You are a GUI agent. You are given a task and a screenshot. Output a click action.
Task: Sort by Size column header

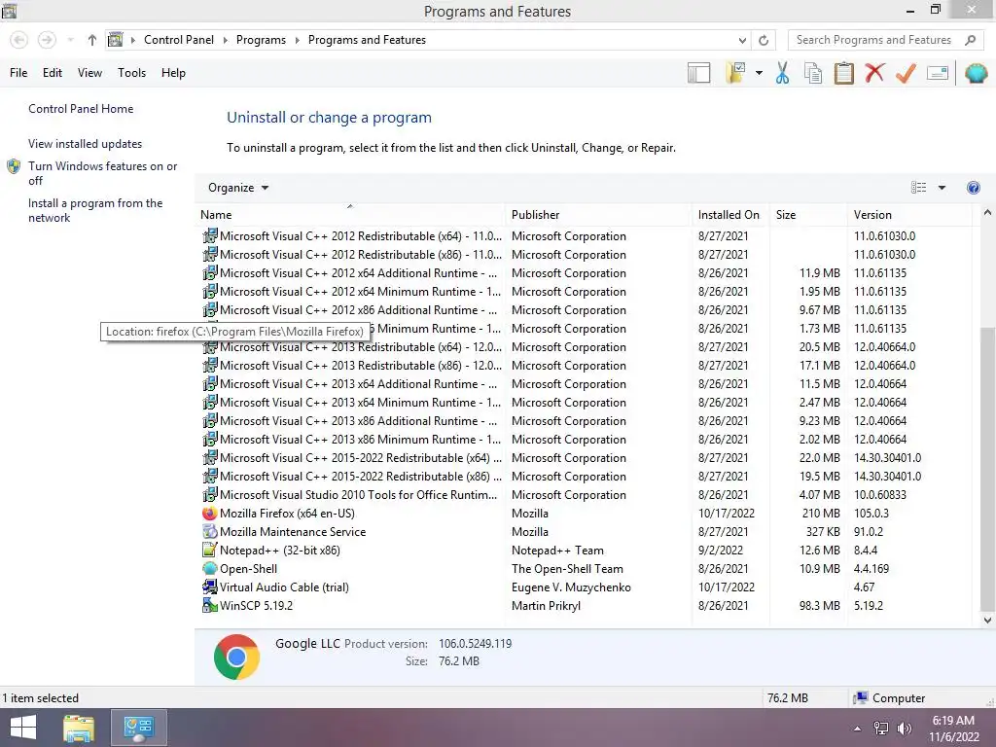point(808,215)
